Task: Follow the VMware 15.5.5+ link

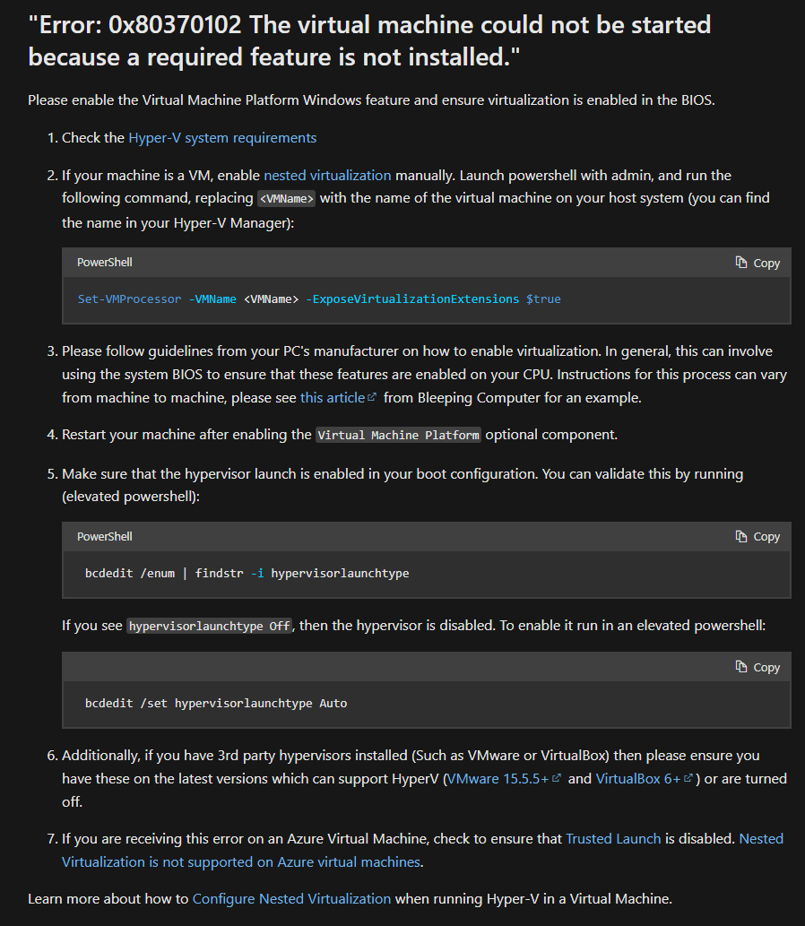Action: click(x=498, y=778)
